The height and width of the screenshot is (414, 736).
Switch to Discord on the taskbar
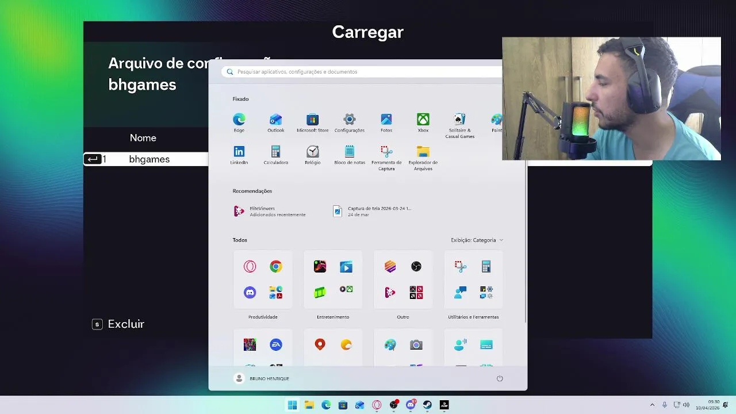pyautogui.click(x=411, y=405)
